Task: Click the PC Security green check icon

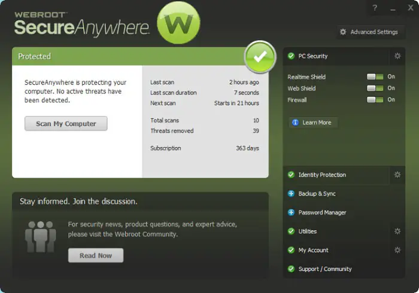Action: (x=291, y=56)
